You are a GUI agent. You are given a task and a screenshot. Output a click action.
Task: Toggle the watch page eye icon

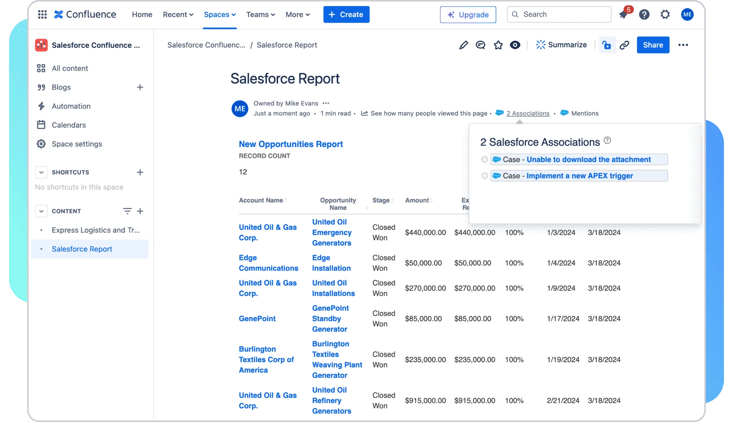[x=515, y=45]
